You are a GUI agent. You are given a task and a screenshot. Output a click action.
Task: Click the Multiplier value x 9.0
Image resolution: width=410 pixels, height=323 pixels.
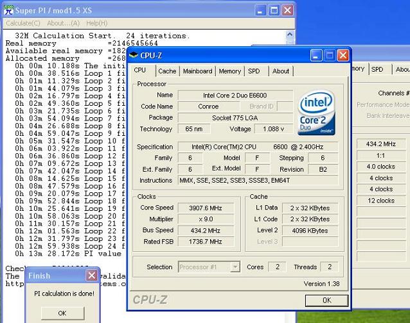tap(206, 219)
